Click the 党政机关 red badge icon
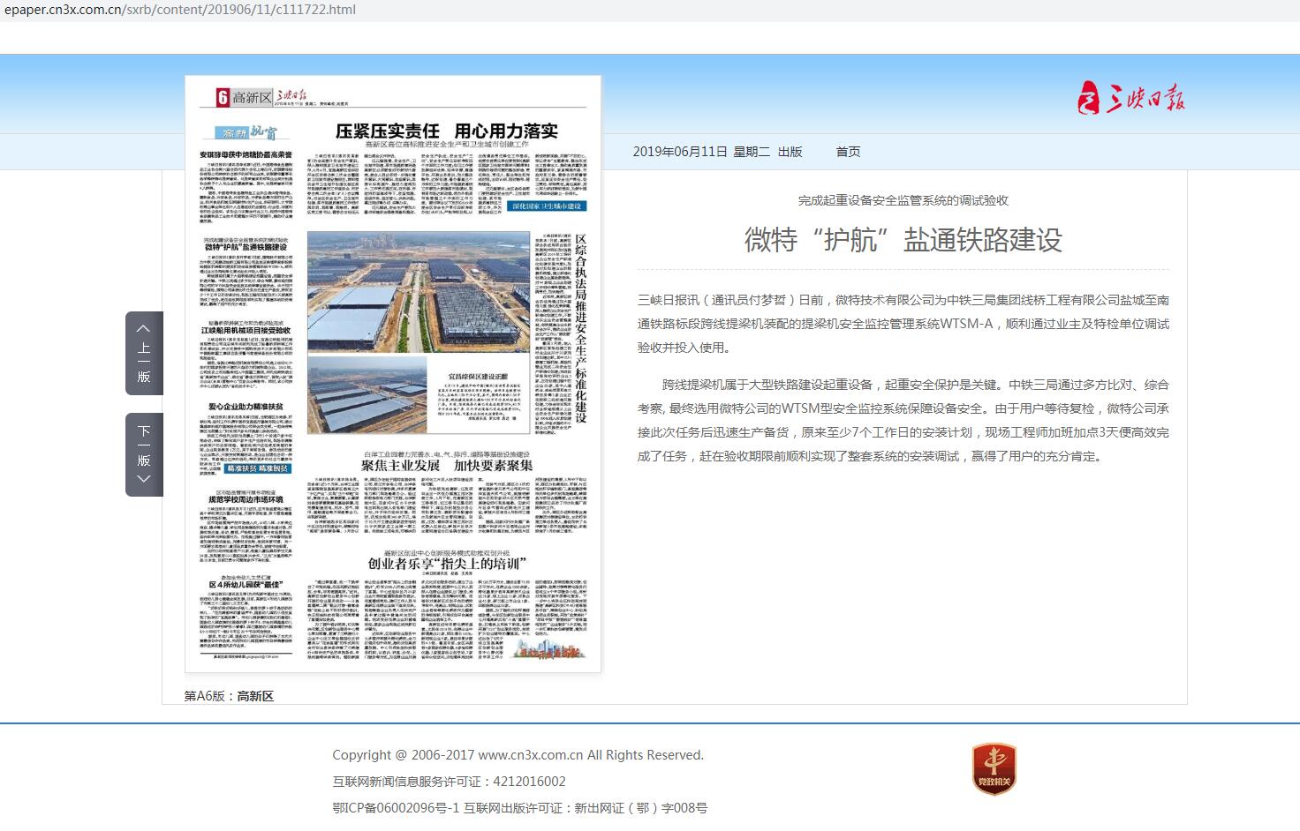 (994, 768)
